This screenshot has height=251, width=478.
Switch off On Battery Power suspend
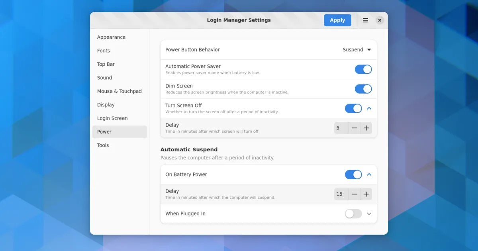[x=353, y=175]
